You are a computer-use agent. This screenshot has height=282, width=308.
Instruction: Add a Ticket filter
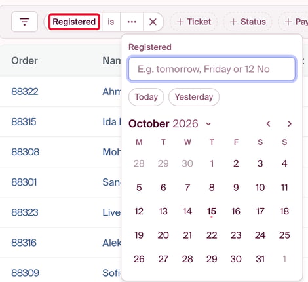(194, 22)
